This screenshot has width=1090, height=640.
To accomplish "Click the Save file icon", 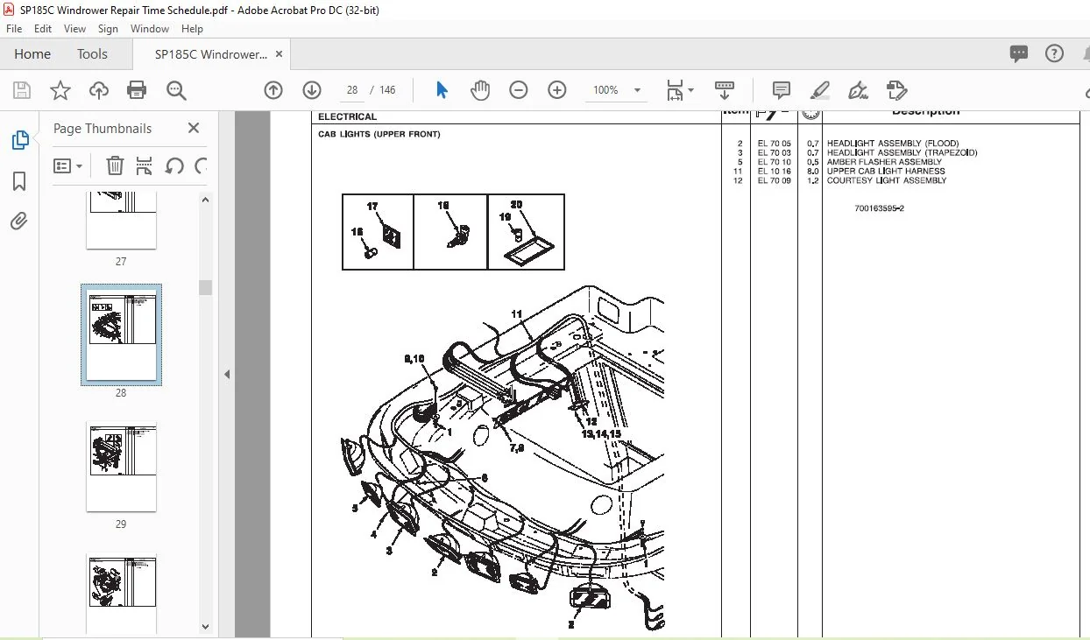I will 22,90.
